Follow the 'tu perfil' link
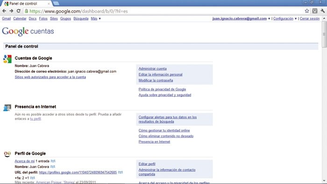 (x=36, y=119)
